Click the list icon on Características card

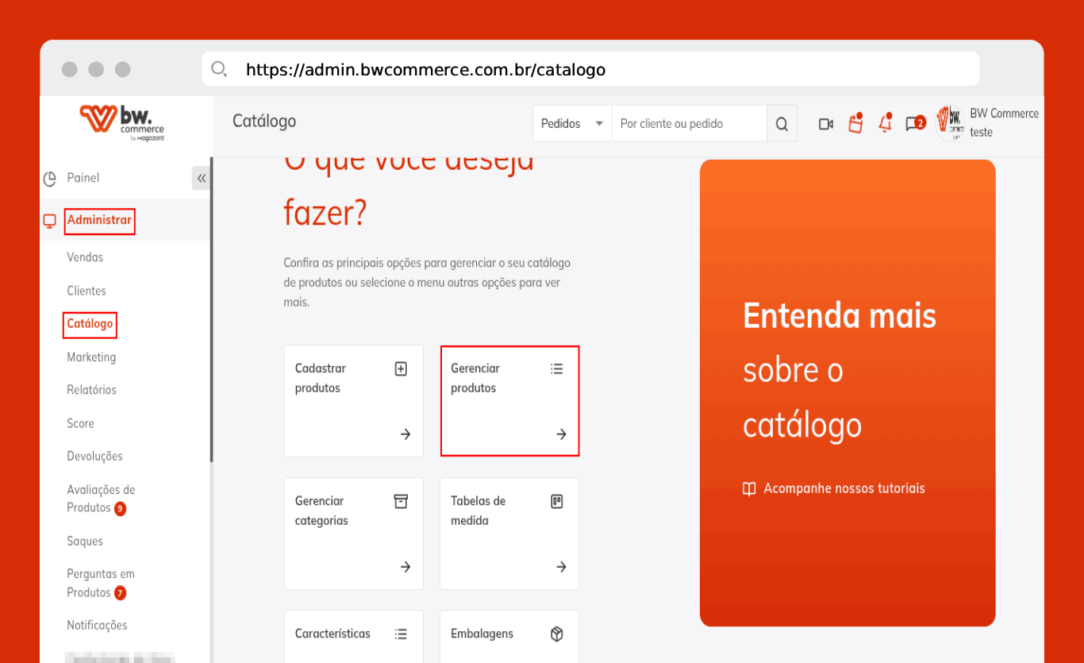point(401,634)
